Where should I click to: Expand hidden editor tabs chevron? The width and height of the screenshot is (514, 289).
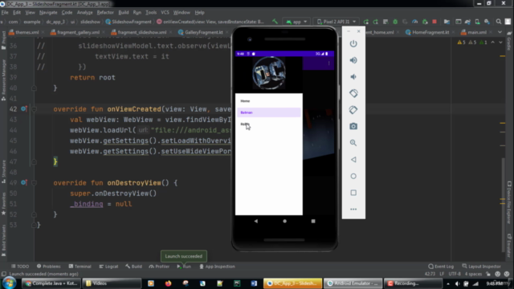point(500,32)
